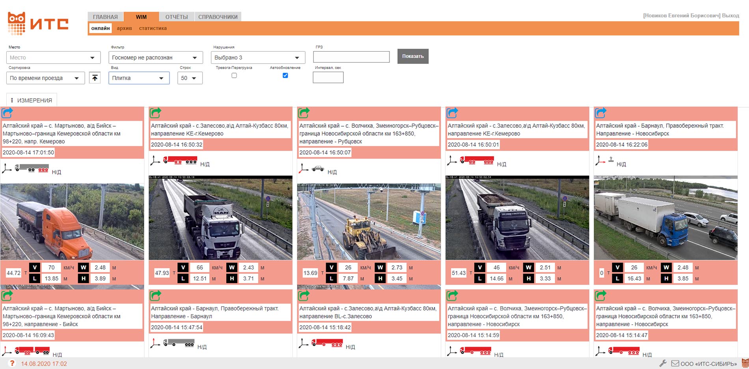Viewport: 749px width, 369px height.
Task: Click the blue share icon on the Барнаул 16:22:06 card
Action: [x=600, y=113]
